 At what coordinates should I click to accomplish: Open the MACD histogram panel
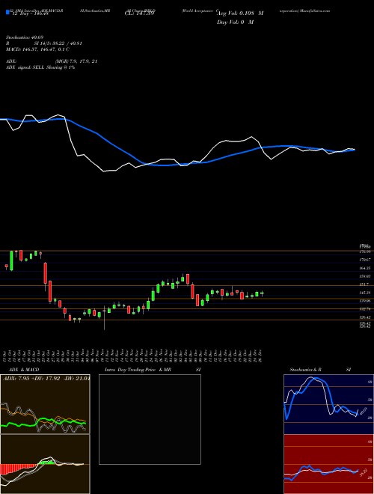pos(45,464)
